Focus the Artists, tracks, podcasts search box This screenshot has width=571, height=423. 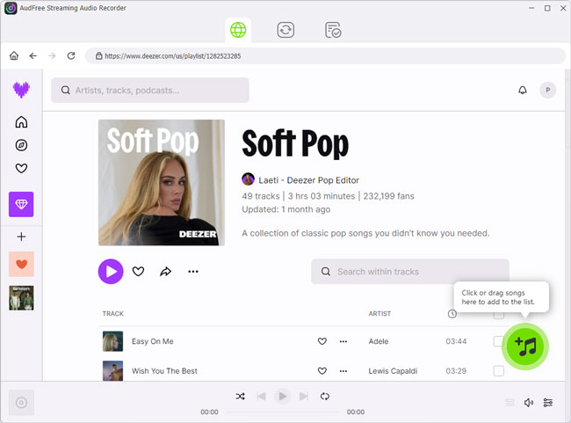point(150,90)
